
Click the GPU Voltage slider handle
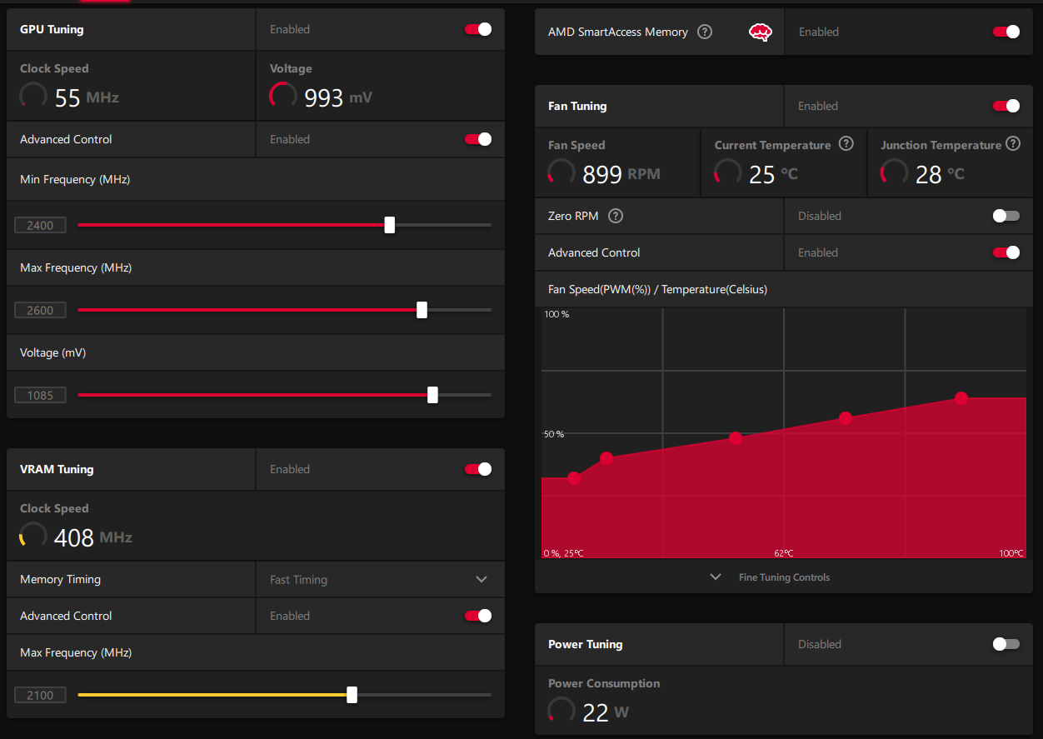(x=432, y=395)
